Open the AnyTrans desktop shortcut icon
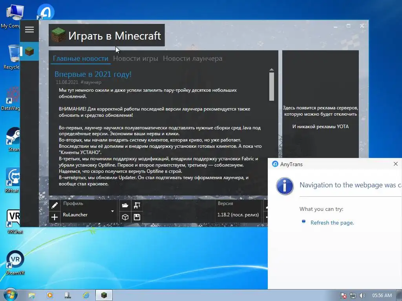This screenshot has width=402, height=301. click(x=46, y=11)
